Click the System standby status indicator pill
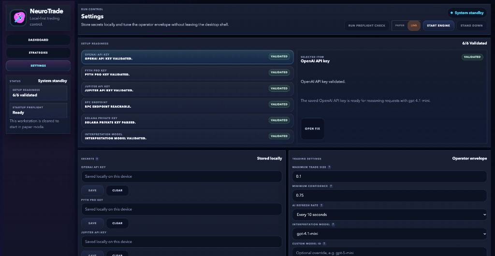 pos(467,13)
